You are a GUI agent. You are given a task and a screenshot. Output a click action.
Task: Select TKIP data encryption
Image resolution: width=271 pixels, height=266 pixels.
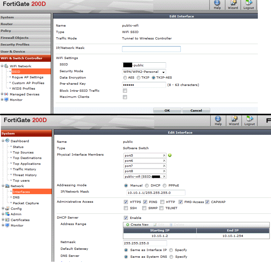(139, 78)
